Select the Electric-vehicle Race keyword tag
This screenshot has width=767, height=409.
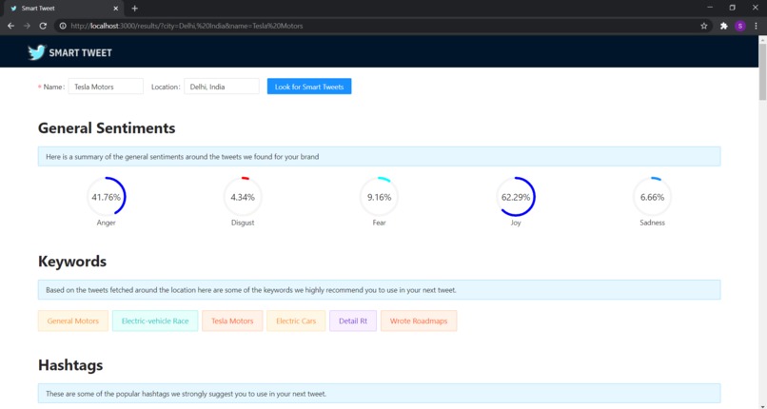(155, 321)
